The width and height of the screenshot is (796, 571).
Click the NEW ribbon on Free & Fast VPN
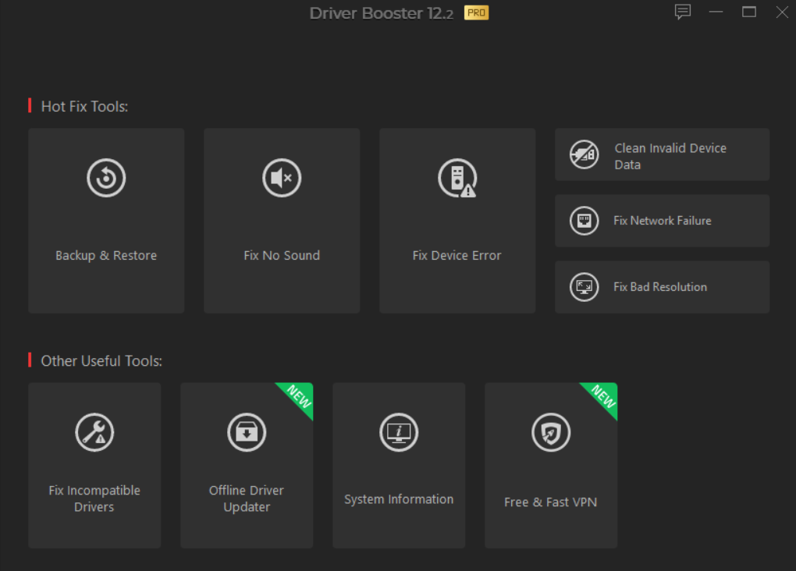click(x=603, y=397)
